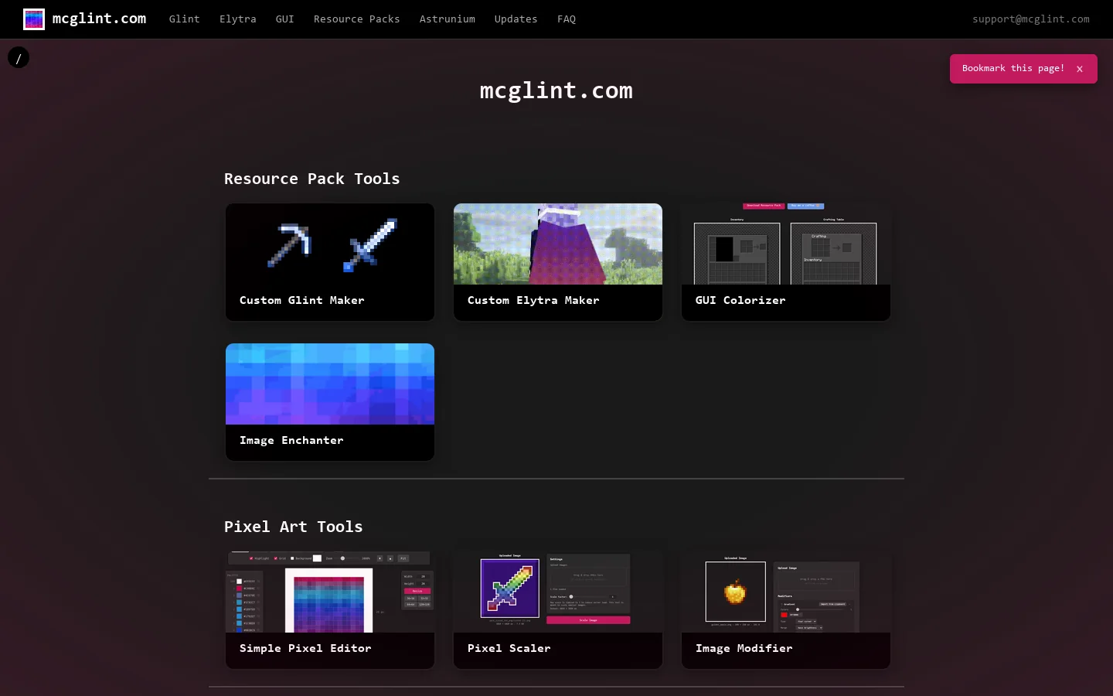Viewport: 1113px width, 696px height.
Task: Dismiss the Bookmark this page notification
Action: (1080, 69)
